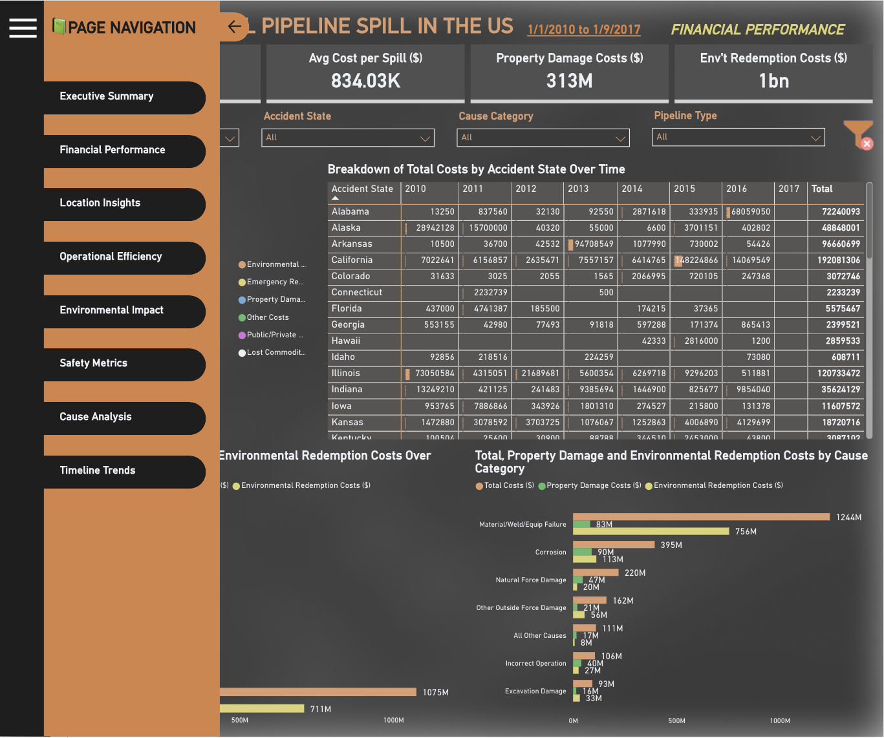Open the Accident State dropdown

(x=348, y=138)
